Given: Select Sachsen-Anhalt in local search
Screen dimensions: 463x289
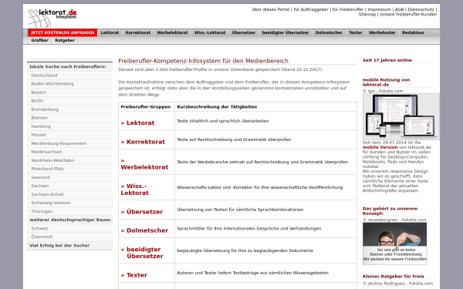Looking at the screenshot, I should [x=69, y=194].
